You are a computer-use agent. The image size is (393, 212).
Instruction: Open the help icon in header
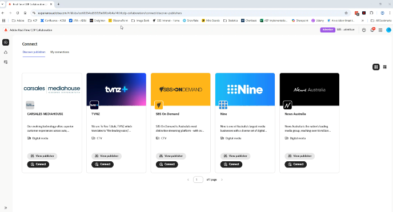364,30
